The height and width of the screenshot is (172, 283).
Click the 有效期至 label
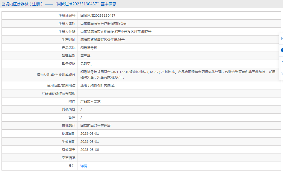68,150
